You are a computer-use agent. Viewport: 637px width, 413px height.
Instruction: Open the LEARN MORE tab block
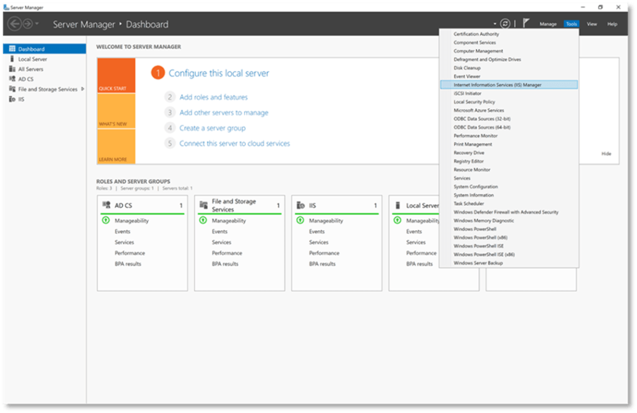[116, 147]
